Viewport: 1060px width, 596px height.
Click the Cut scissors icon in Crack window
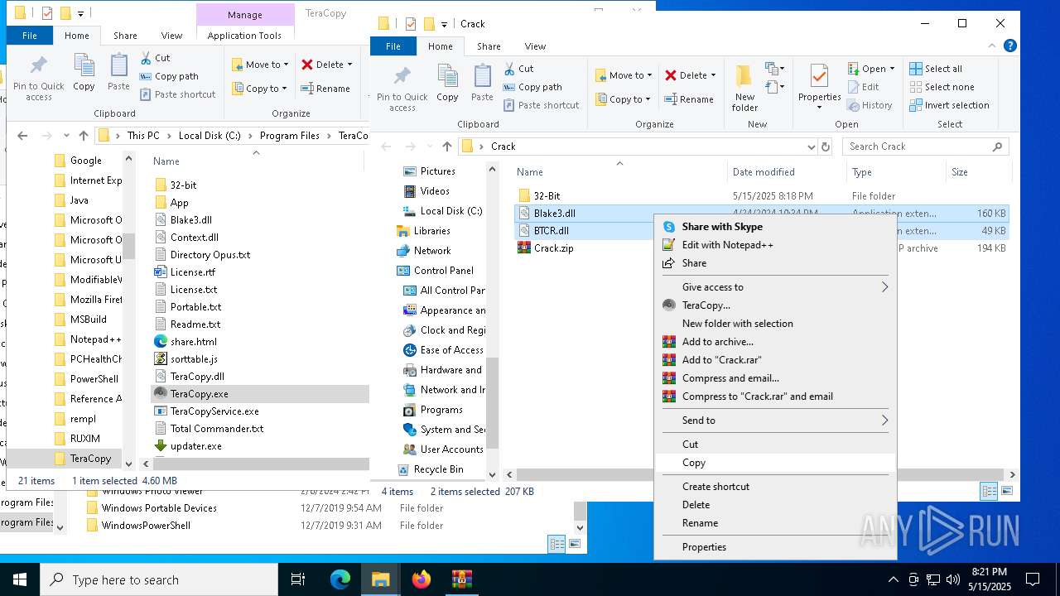coord(508,69)
